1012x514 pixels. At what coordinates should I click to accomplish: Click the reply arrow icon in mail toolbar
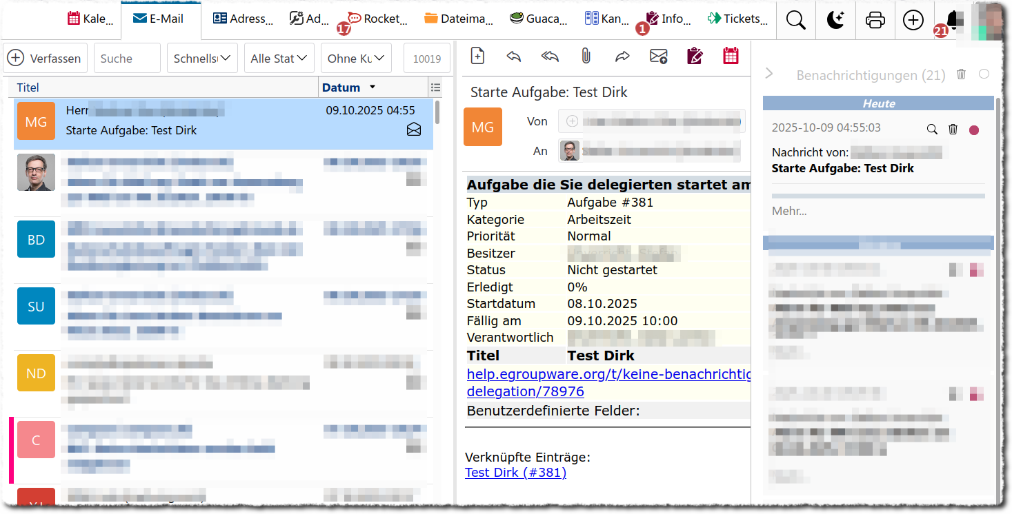(513, 56)
